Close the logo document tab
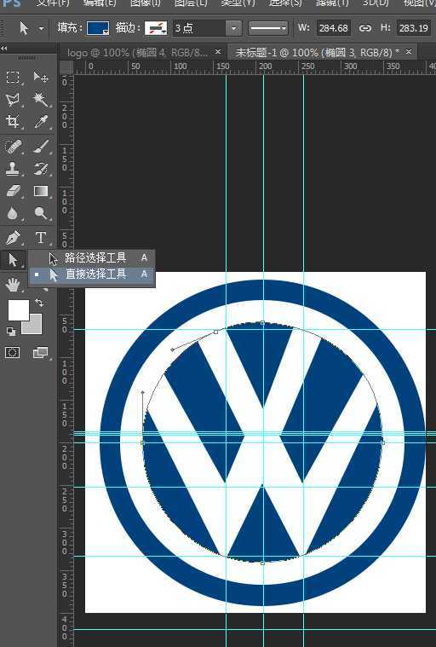Screen dimensions: 436x647 coord(218,52)
